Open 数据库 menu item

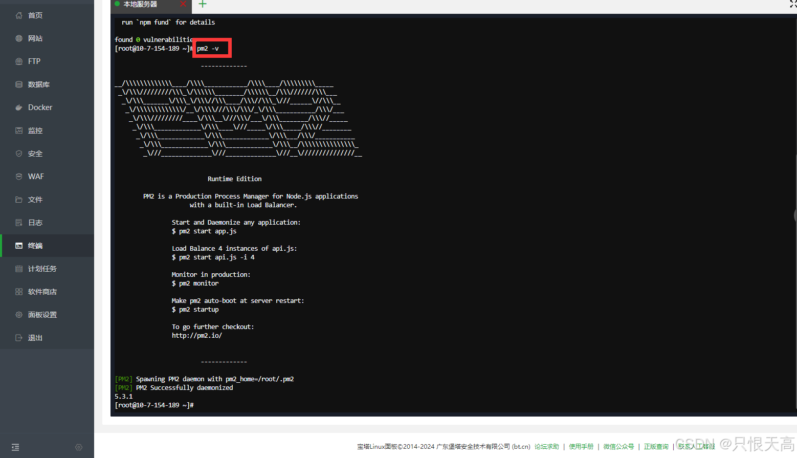click(47, 84)
